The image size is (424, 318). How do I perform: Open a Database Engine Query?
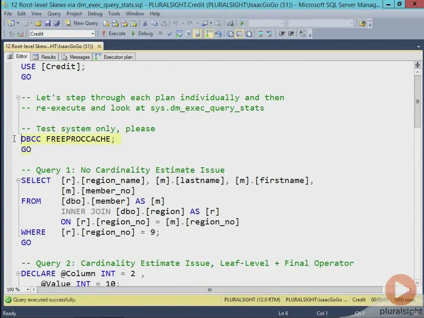point(106,23)
